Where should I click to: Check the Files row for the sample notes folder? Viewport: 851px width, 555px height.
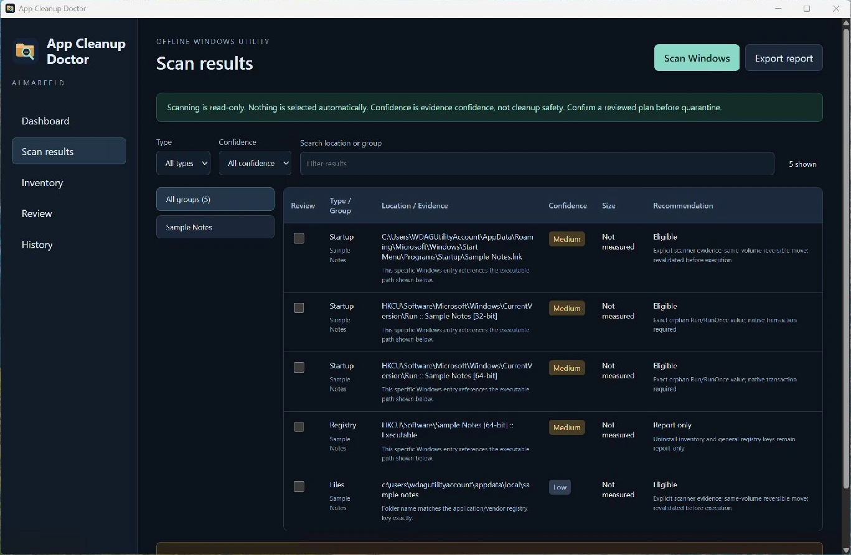299,486
